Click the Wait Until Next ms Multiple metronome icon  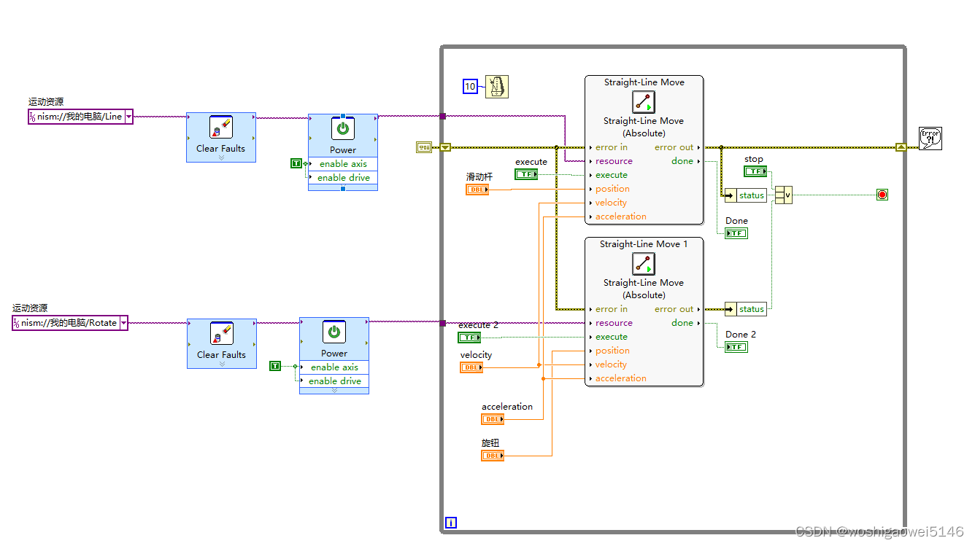click(497, 86)
